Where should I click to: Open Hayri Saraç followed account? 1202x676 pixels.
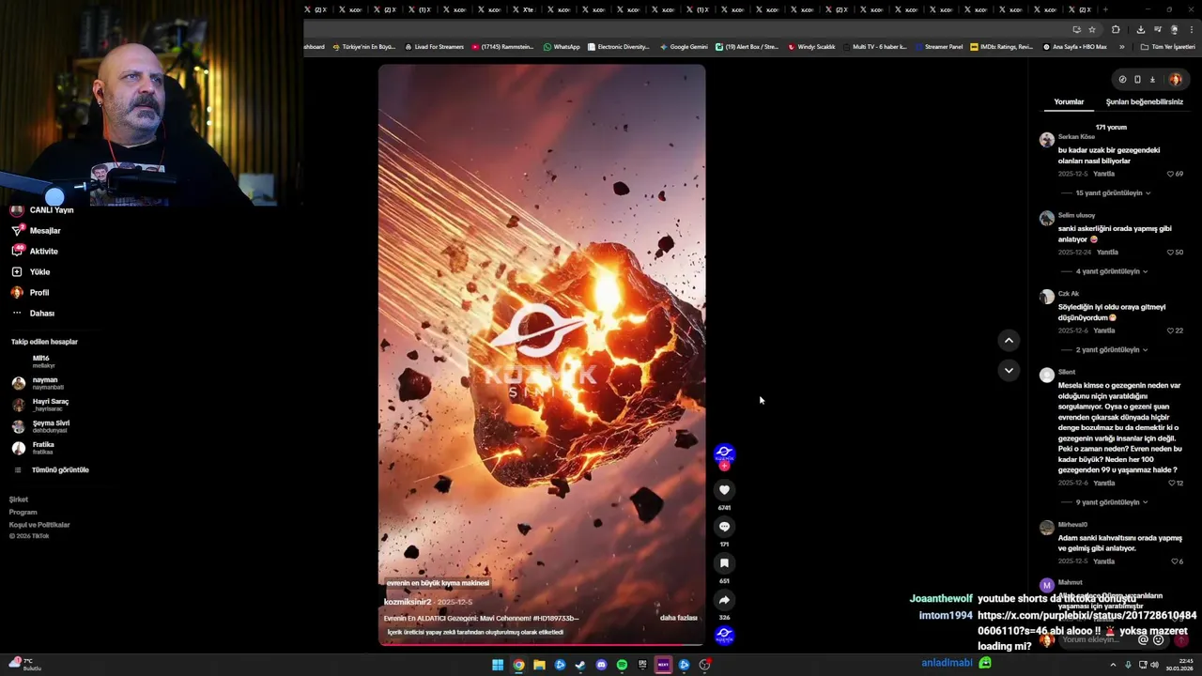coord(41,405)
